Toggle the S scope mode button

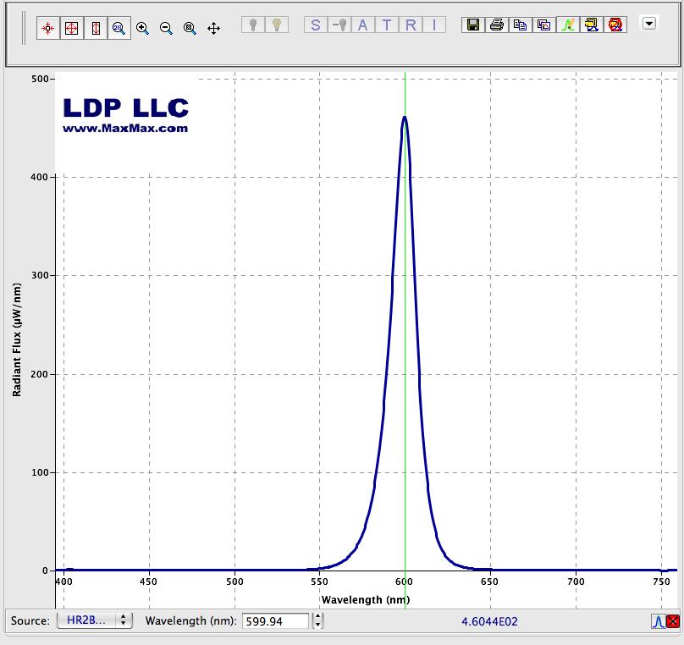coord(316,25)
